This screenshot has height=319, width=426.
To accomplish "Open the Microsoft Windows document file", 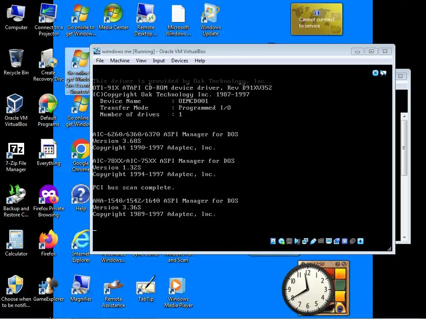I will (x=178, y=20).
